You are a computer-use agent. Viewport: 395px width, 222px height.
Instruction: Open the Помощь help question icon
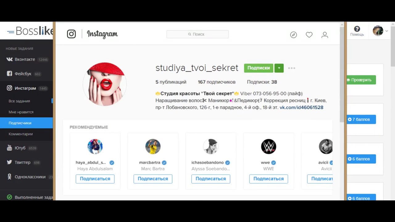[357, 29]
